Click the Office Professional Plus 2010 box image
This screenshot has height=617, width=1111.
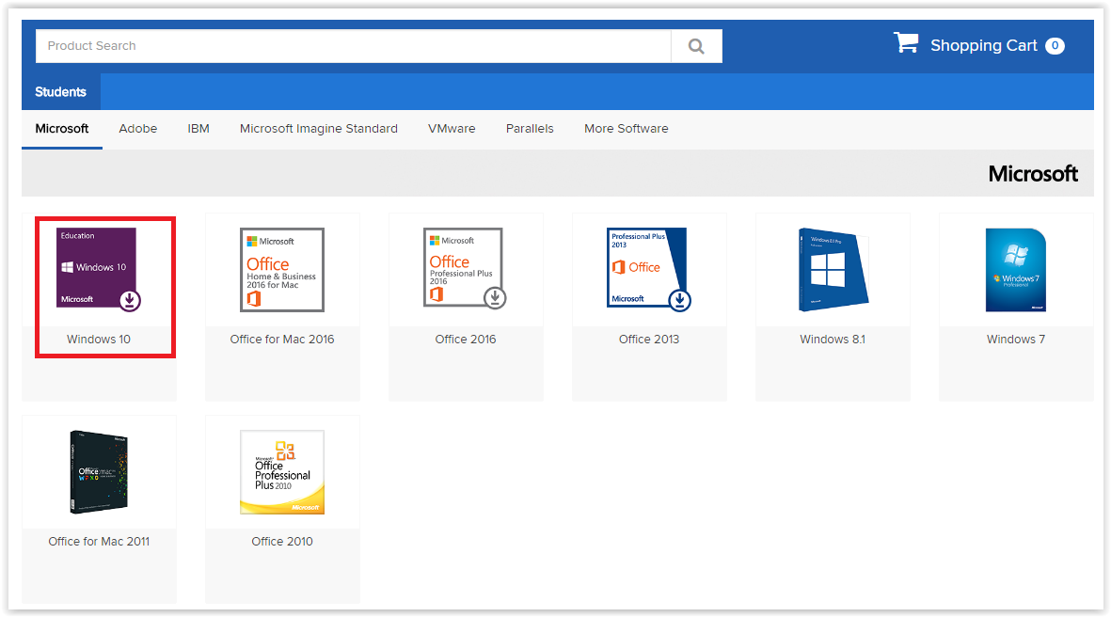coord(282,472)
